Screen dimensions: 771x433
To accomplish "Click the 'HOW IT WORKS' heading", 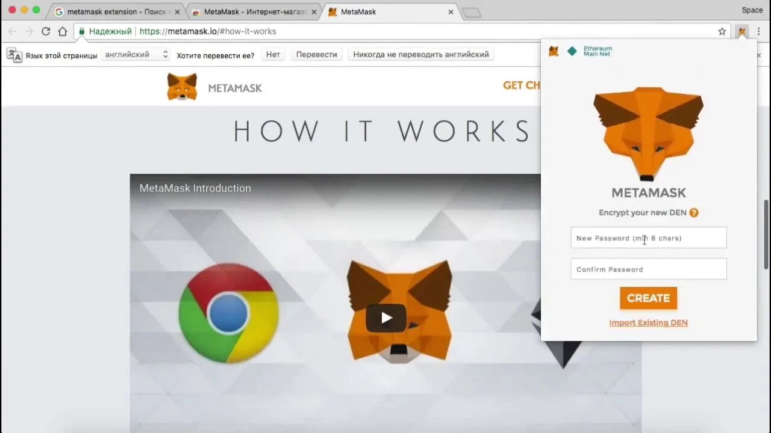I will (x=382, y=131).
